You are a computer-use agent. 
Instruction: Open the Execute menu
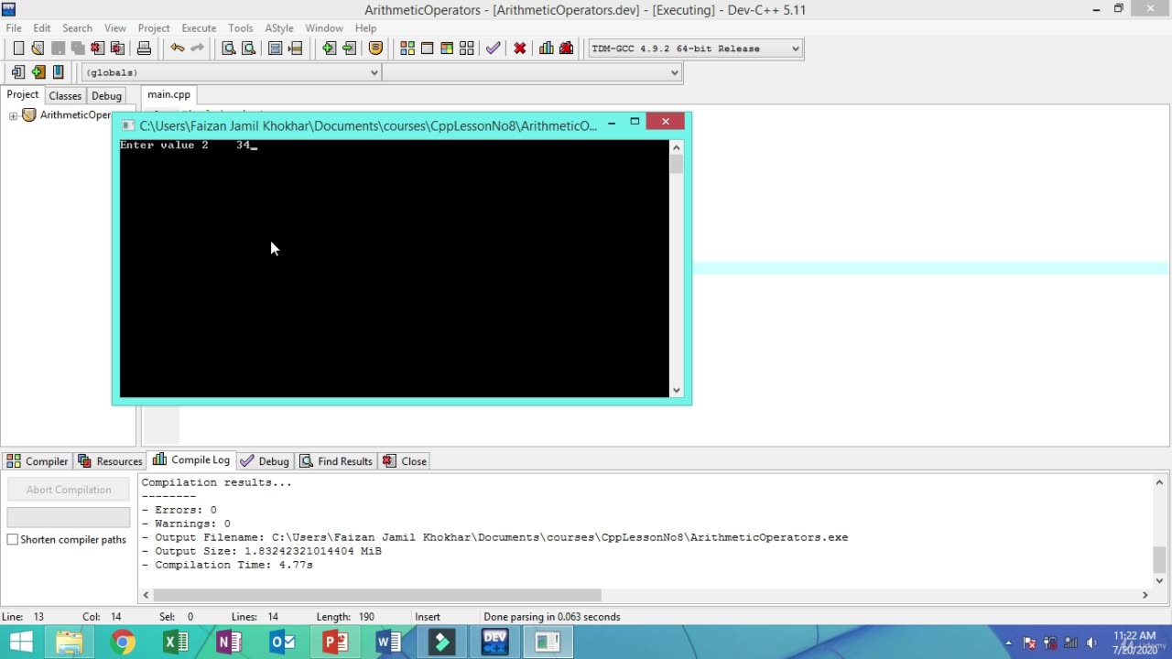point(199,28)
